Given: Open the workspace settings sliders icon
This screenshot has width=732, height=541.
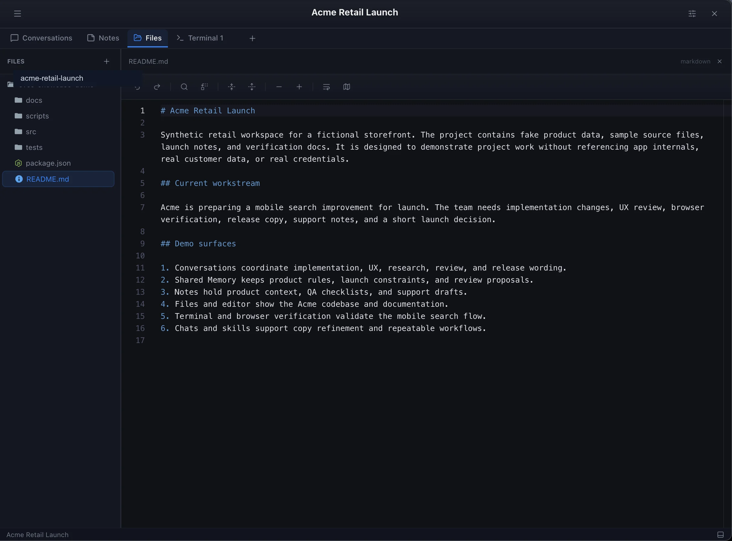Looking at the screenshot, I should [x=692, y=13].
